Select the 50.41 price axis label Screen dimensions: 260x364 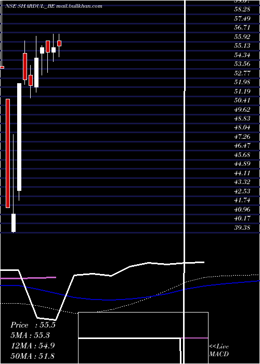pos(242,100)
